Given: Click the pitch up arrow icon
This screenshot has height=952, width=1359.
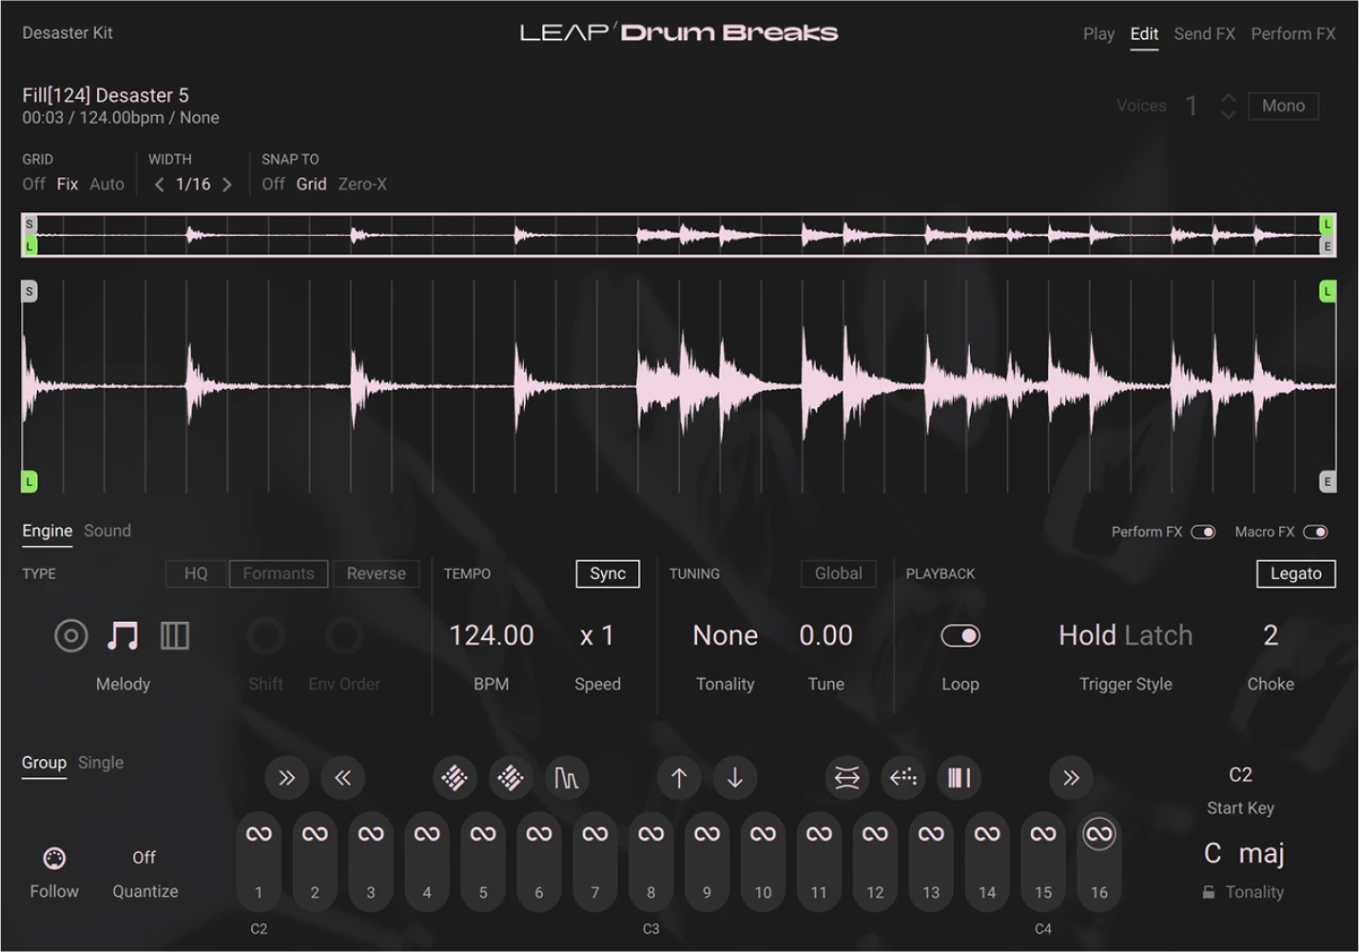Looking at the screenshot, I should tap(678, 778).
